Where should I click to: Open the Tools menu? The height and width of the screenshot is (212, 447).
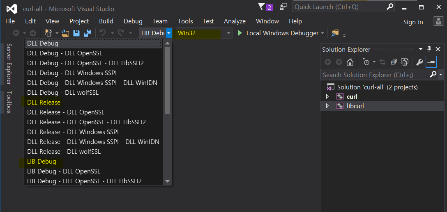pyautogui.click(x=185, y=21)
